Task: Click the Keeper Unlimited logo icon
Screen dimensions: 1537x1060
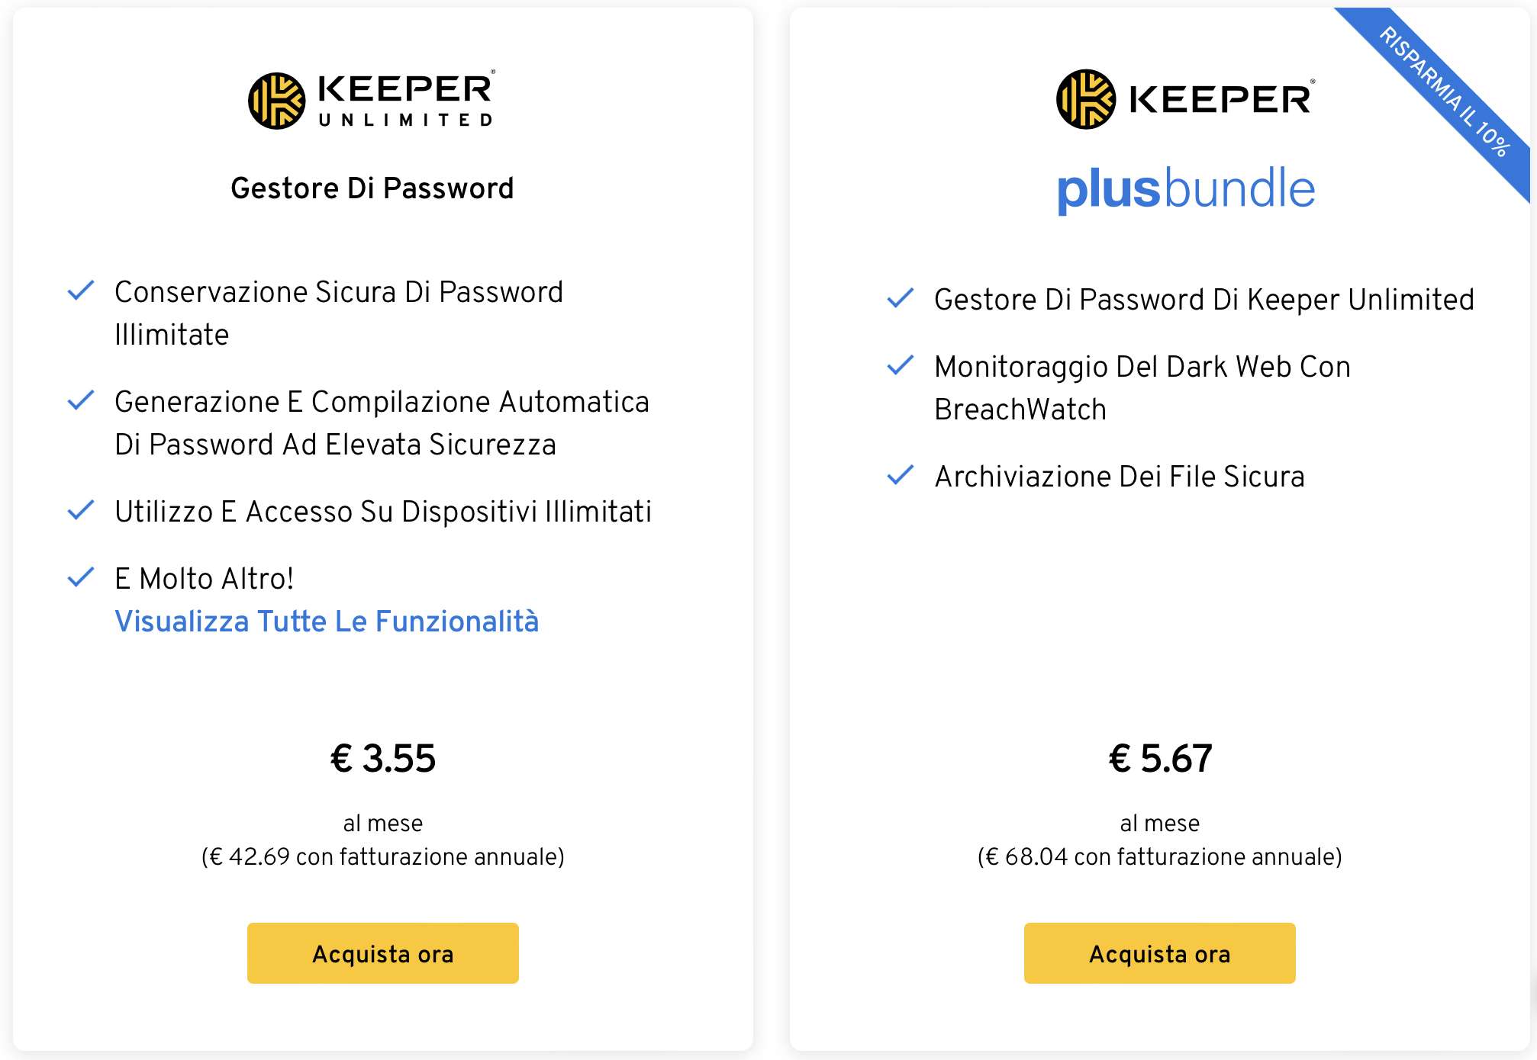Action: pos(277,101)
